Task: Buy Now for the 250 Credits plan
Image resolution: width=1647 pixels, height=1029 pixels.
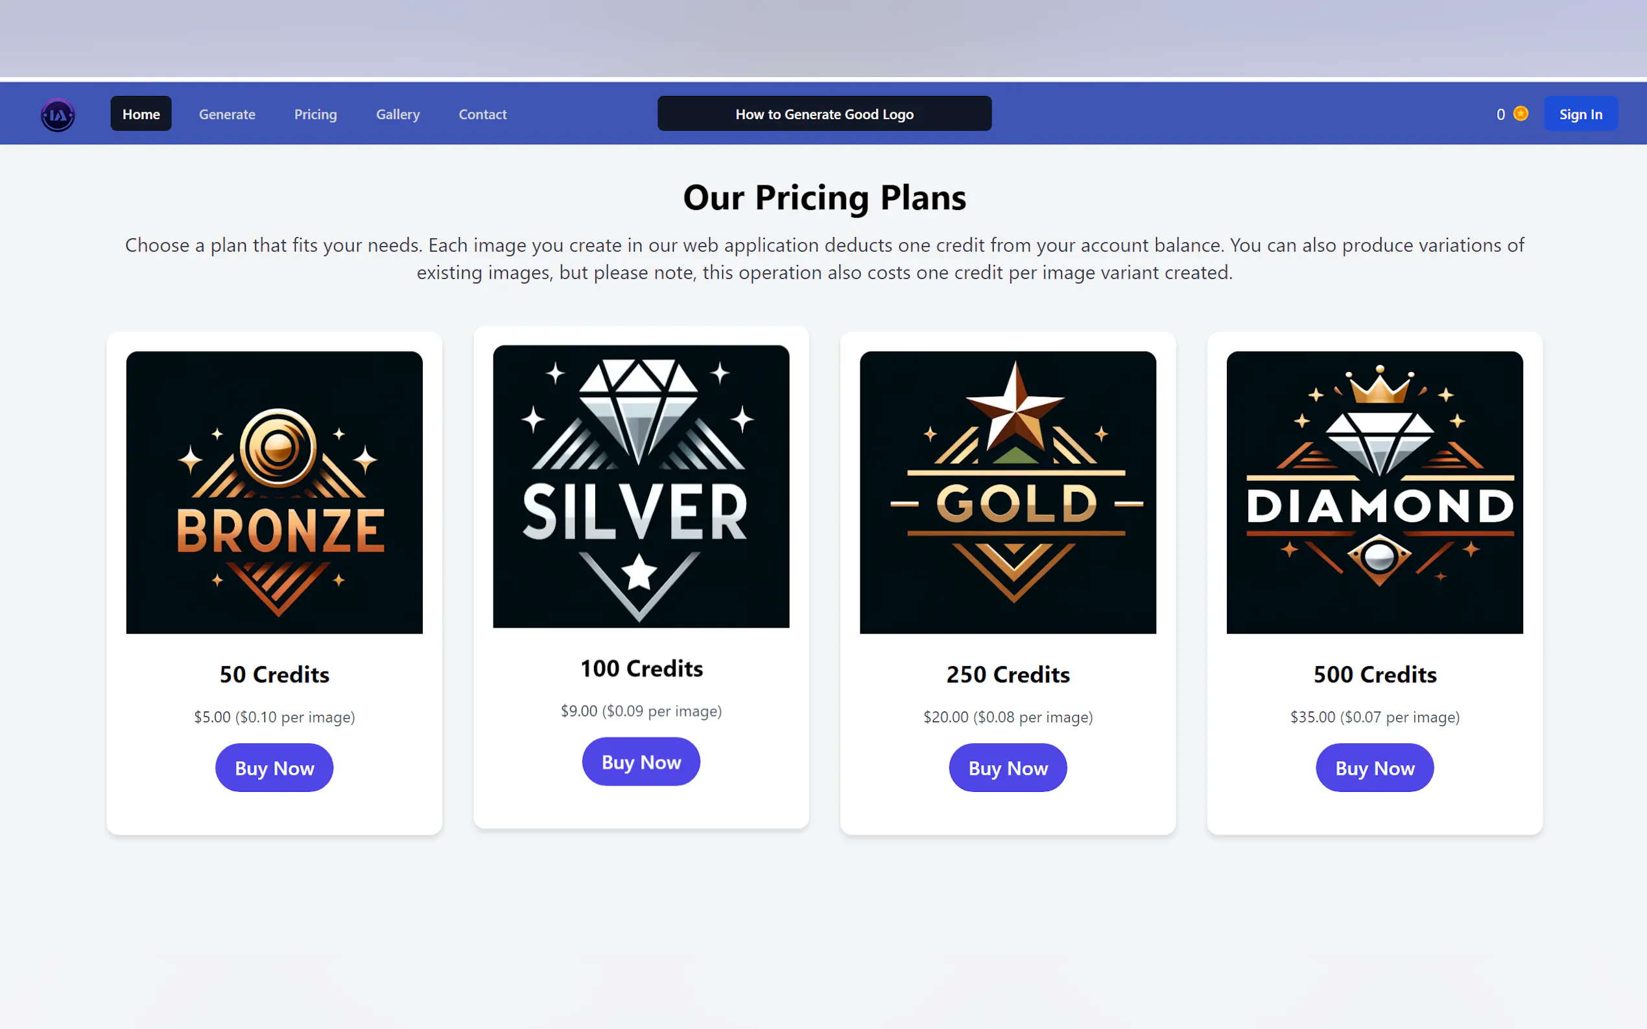Action: click(x=1008, y=768)
